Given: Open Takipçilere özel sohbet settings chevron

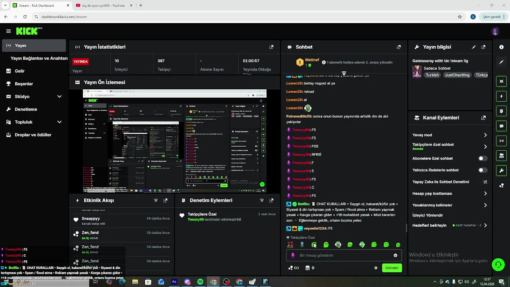Looking at the screenshot, I should point(485,147).
